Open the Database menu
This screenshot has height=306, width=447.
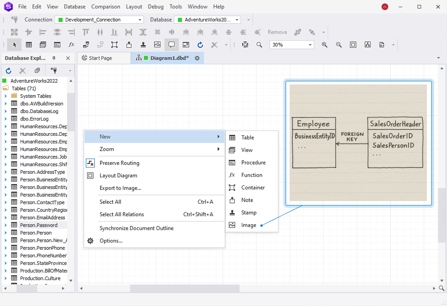click(74, 6)
